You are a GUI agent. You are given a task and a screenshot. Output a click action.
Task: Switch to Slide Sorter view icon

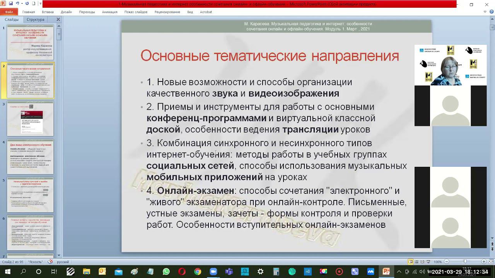coord(417,262)
